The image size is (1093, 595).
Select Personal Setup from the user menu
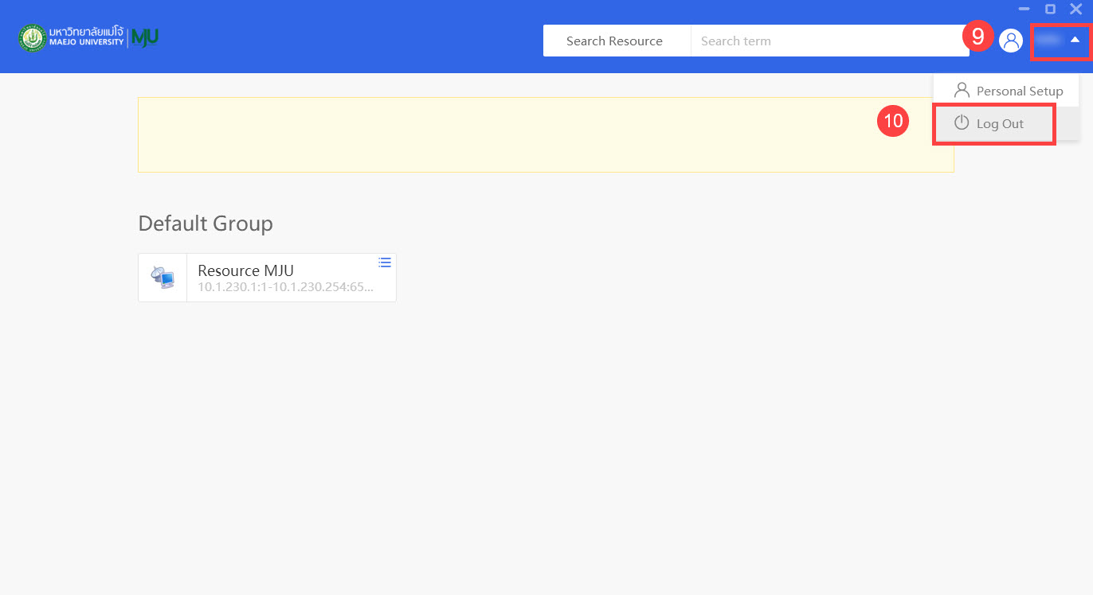[1019, 91]
